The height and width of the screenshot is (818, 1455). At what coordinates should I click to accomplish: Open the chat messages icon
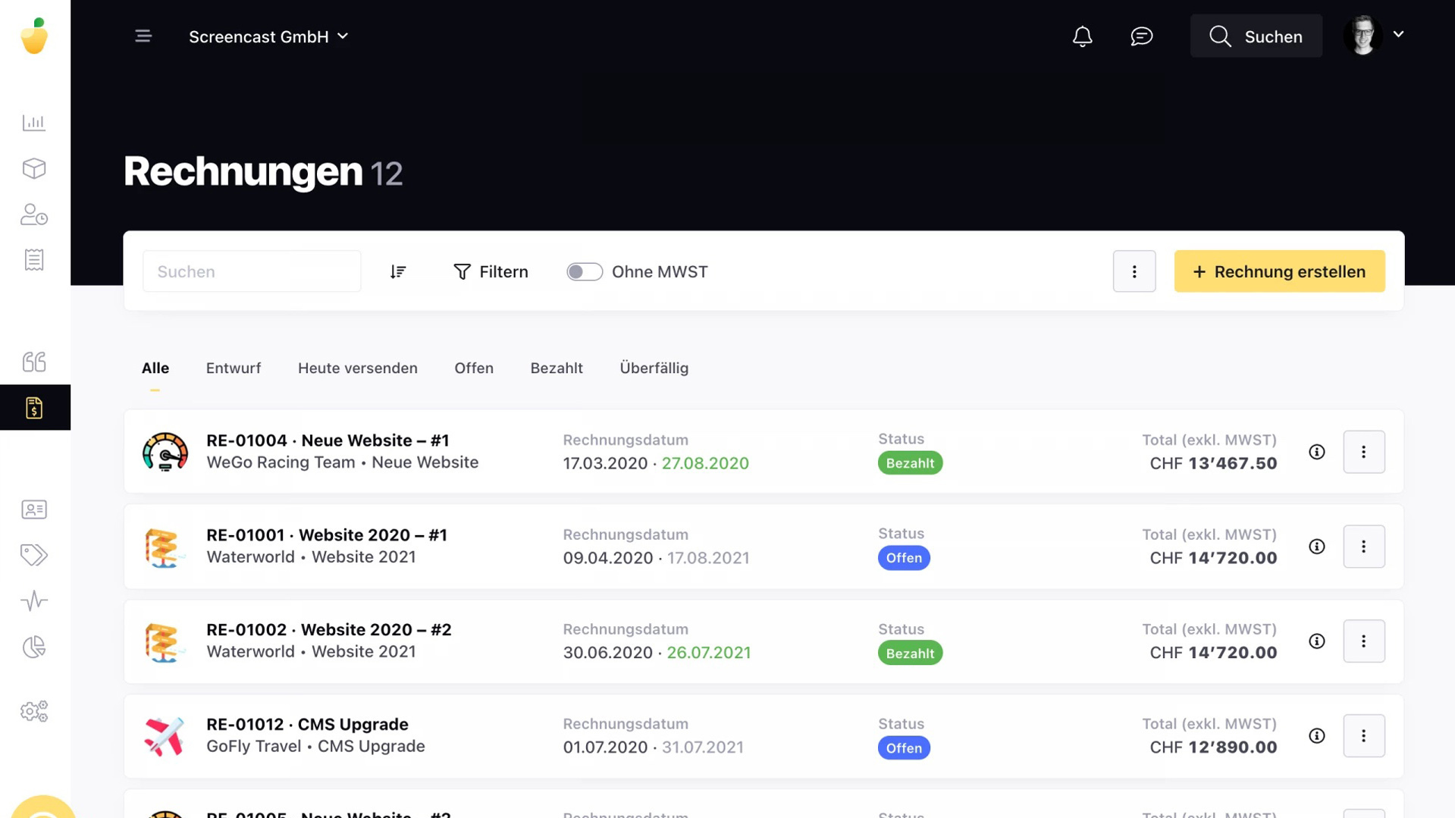(1141, 36)
